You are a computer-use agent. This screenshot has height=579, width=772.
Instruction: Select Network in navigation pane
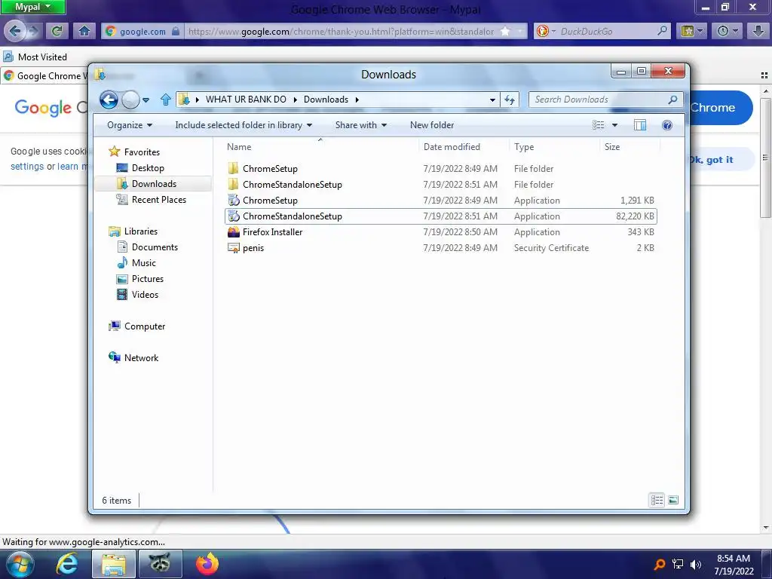[x=141, y=358]
